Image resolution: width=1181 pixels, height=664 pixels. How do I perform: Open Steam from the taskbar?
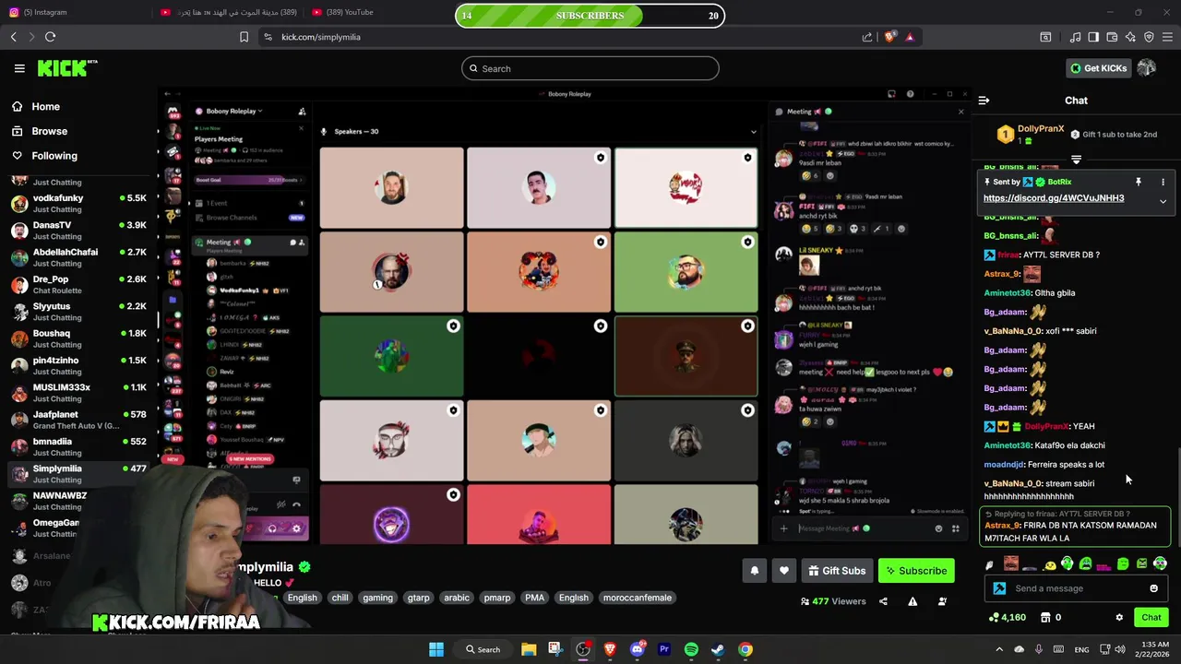[718, 649]
